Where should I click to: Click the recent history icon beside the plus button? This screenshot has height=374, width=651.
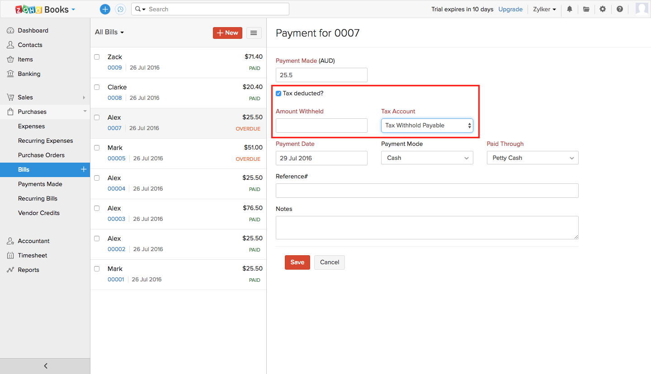pyautogui.click(x=120, y=9)
